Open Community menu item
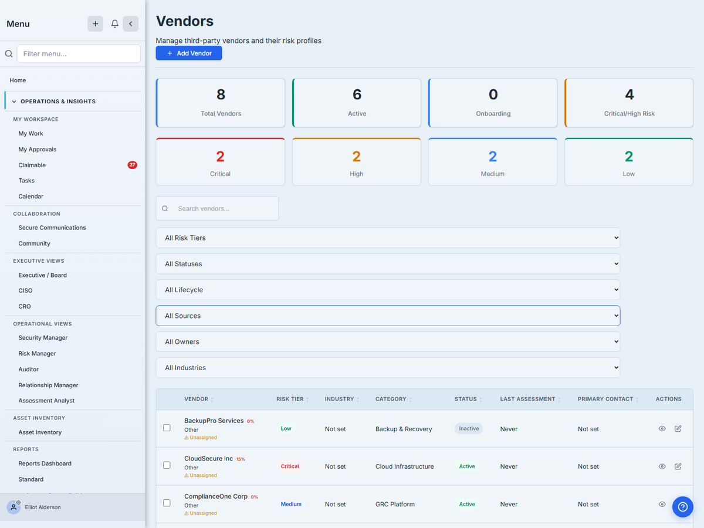 coord(34,243)
